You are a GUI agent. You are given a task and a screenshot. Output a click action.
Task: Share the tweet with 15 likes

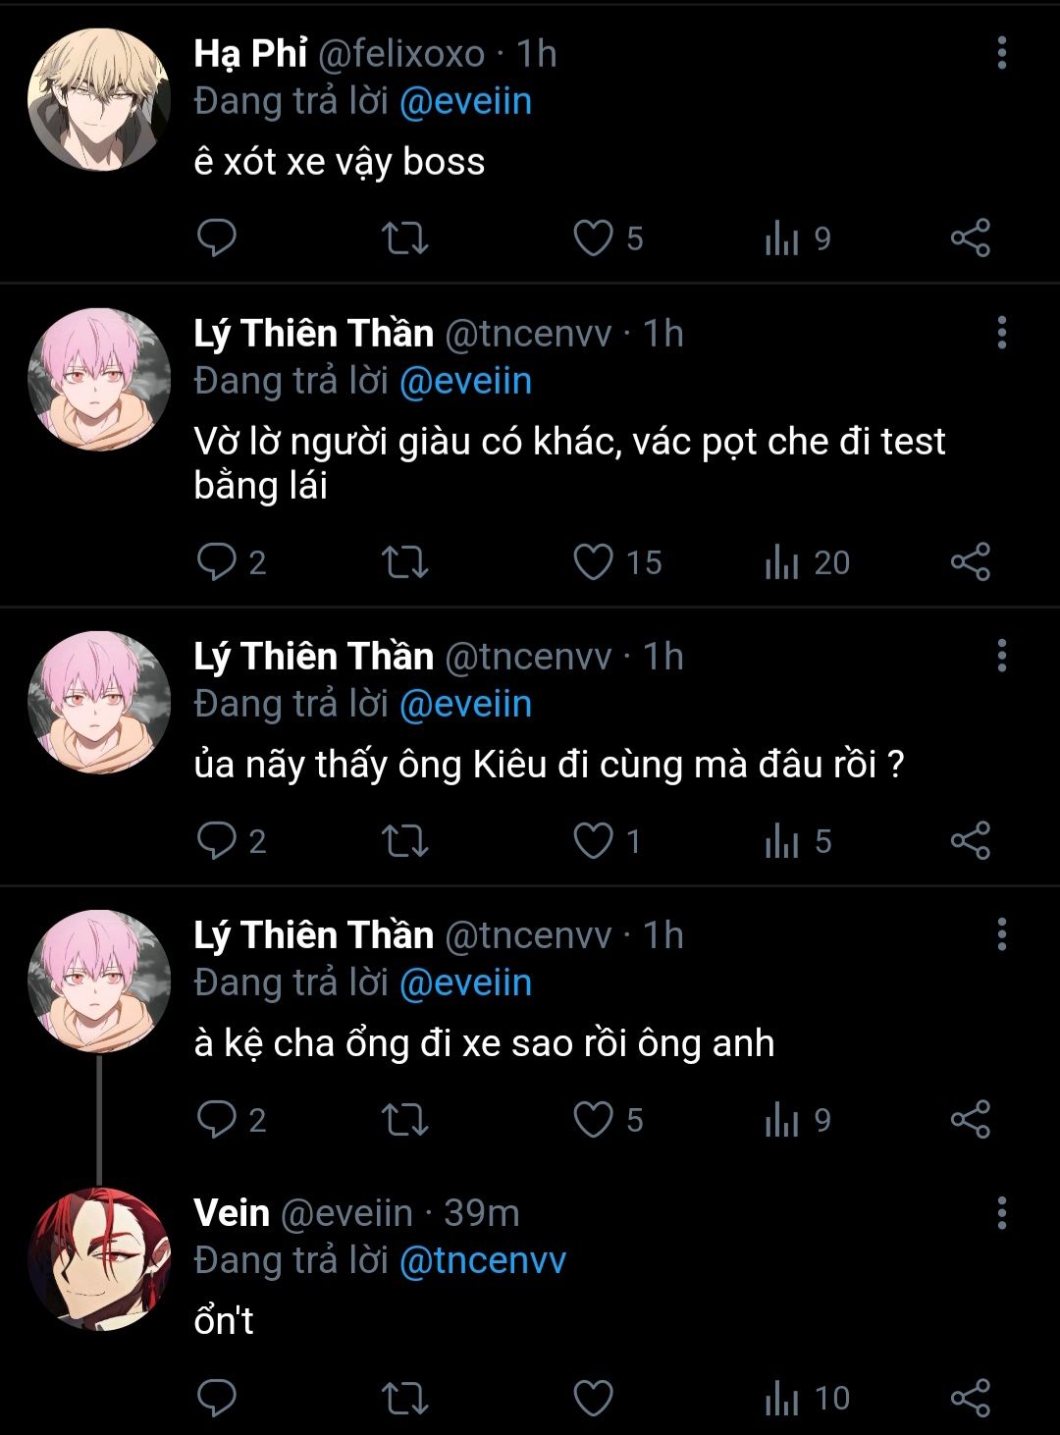pos(970,562)
